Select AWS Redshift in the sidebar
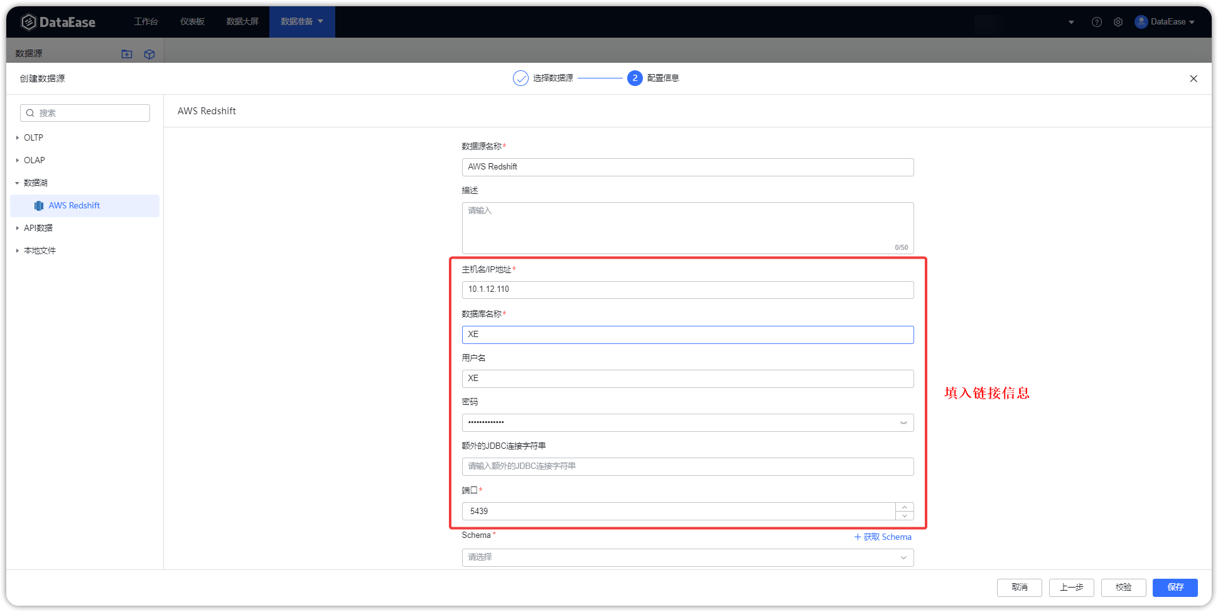Image resolution: width=1218 pixels, height=612 pixels. (x=75, y=205)
